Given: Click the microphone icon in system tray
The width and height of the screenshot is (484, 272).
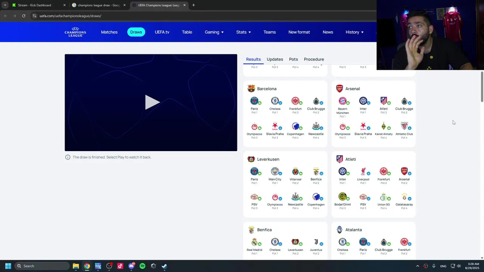Looking at the screenshot, I should click(x=434, y=266).
